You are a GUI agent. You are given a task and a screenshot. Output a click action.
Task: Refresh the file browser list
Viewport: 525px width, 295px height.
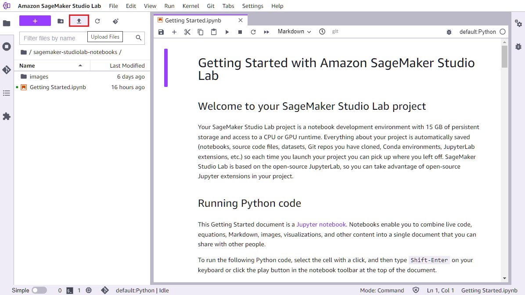[97, 21]
